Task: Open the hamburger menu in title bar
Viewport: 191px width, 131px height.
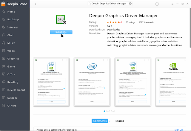Action: pos(172,4)
